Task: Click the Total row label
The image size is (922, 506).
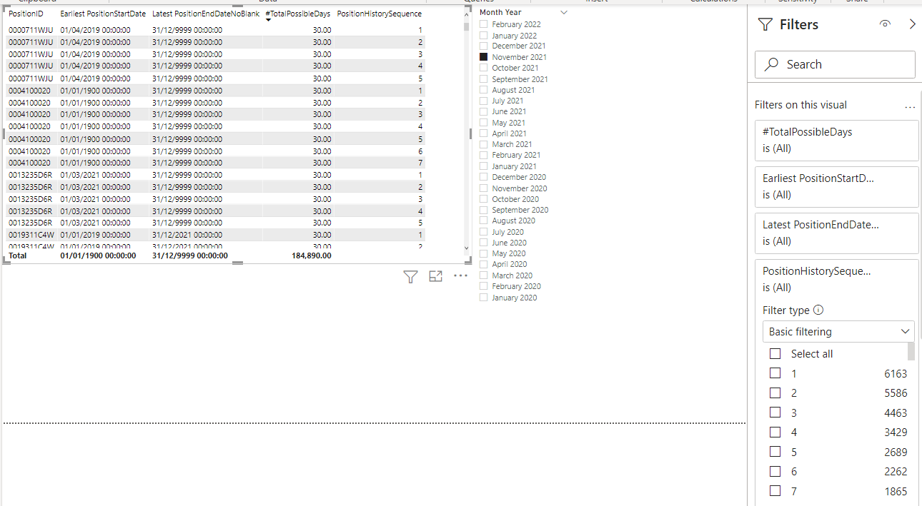Action: click(17, 255)
